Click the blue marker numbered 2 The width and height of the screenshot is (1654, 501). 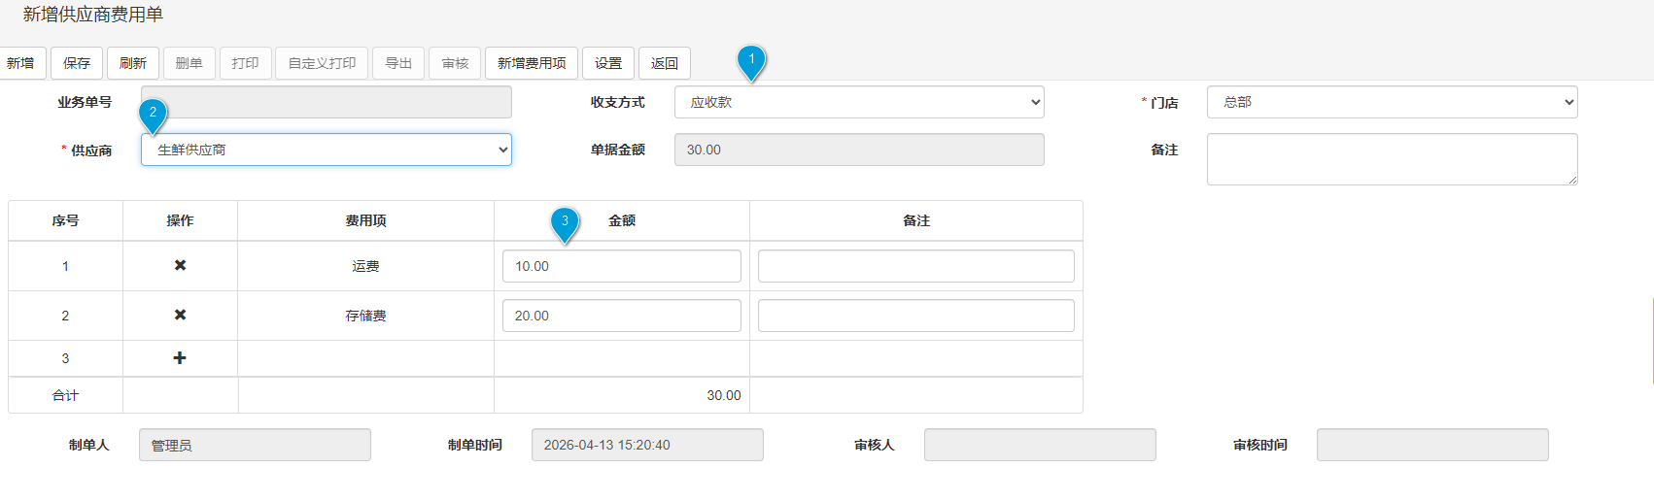coord(153,115)
